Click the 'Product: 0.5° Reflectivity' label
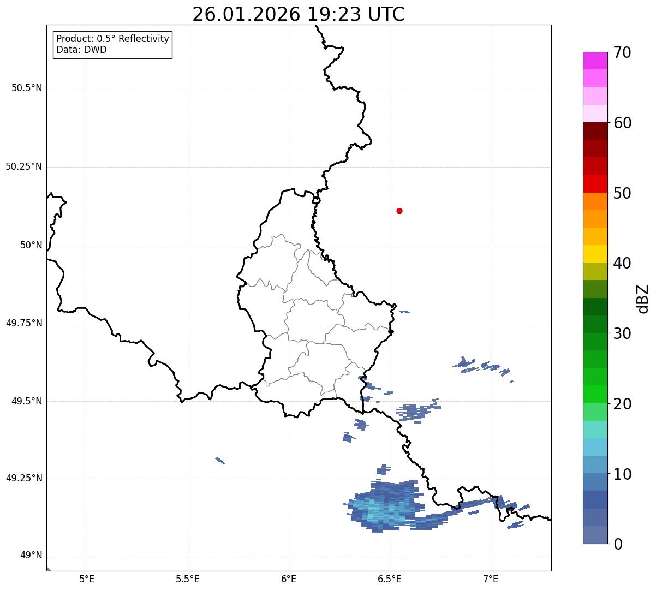The image size is (656, 590). pos(112,39)
